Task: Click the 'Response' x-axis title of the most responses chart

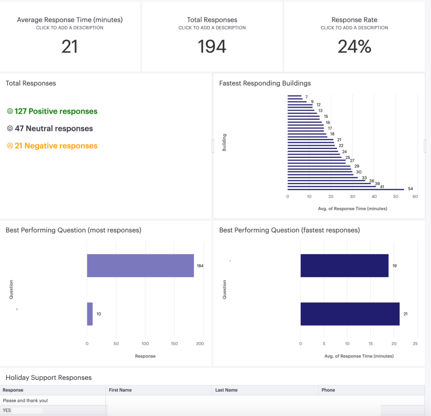Action: coord(145,356)
